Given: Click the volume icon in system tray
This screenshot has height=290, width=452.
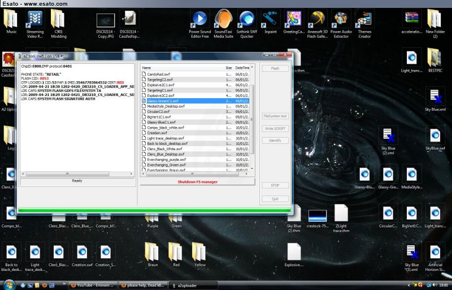Looking at the screenshot, I should pos(434,285).
